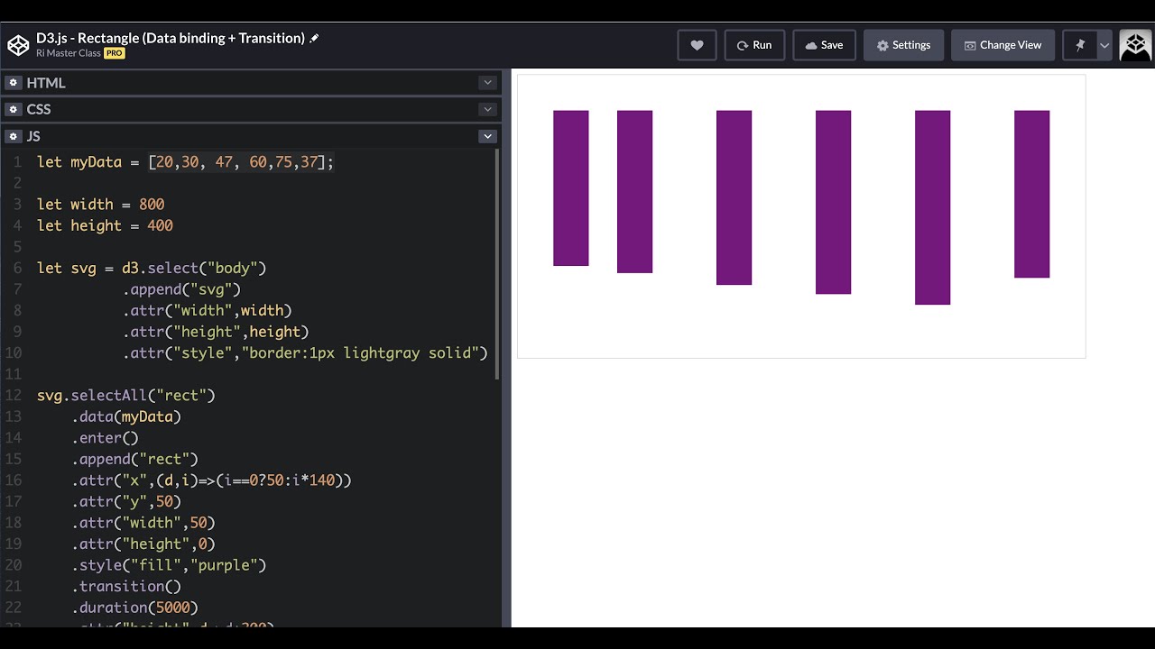Viewport: 1155px width, 649px height.
Task: Click the .attr("y",50) line
Action: point(126,501)
